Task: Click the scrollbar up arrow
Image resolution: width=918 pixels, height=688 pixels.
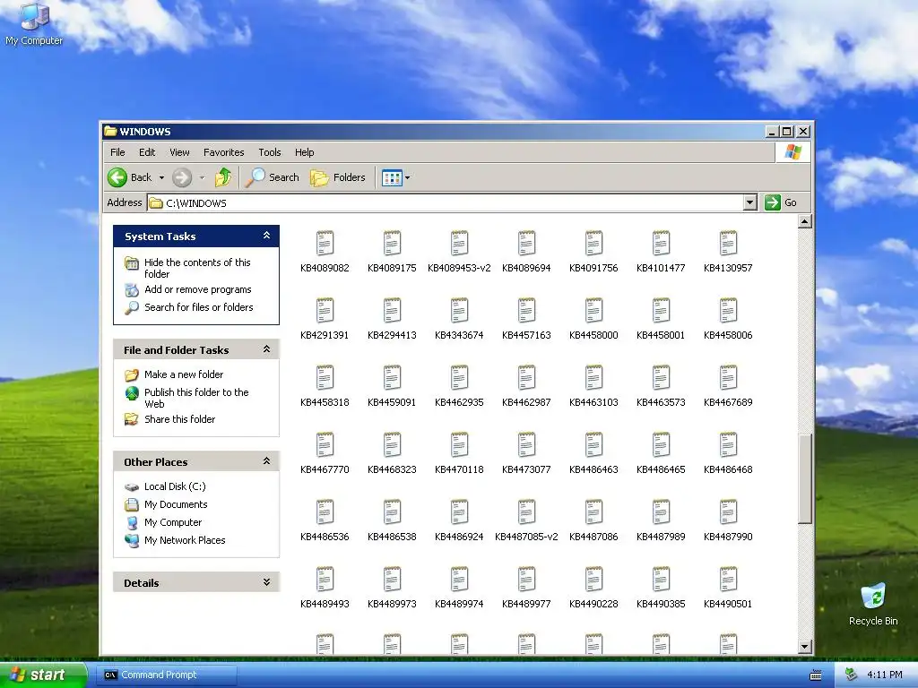Action: pyautogui.click(x=805, y=221)
